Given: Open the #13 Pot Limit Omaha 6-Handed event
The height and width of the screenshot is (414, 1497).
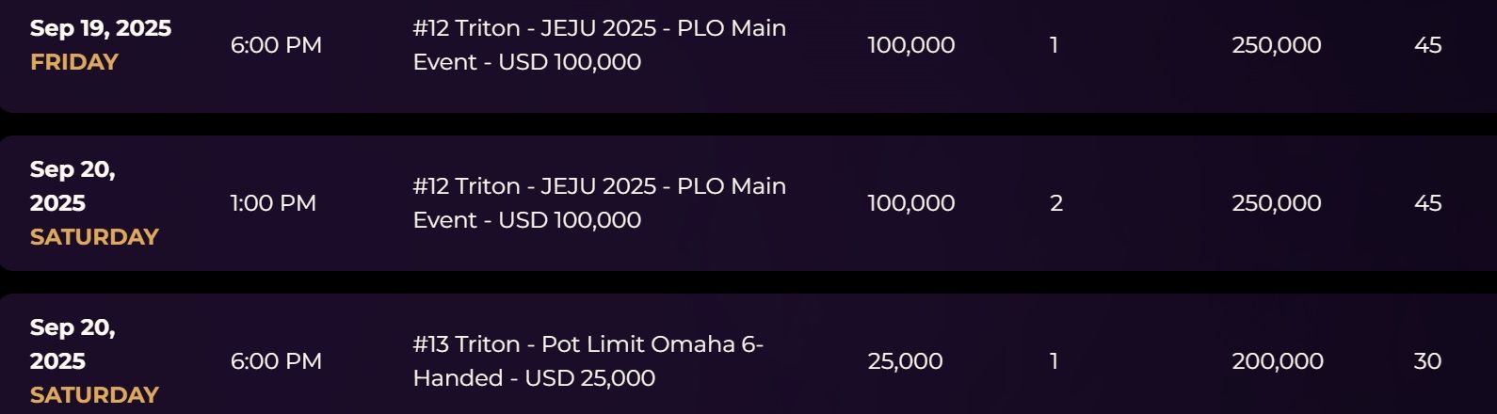Looking at the screenshot, I should pyautogui.click(x=588, y=361).
